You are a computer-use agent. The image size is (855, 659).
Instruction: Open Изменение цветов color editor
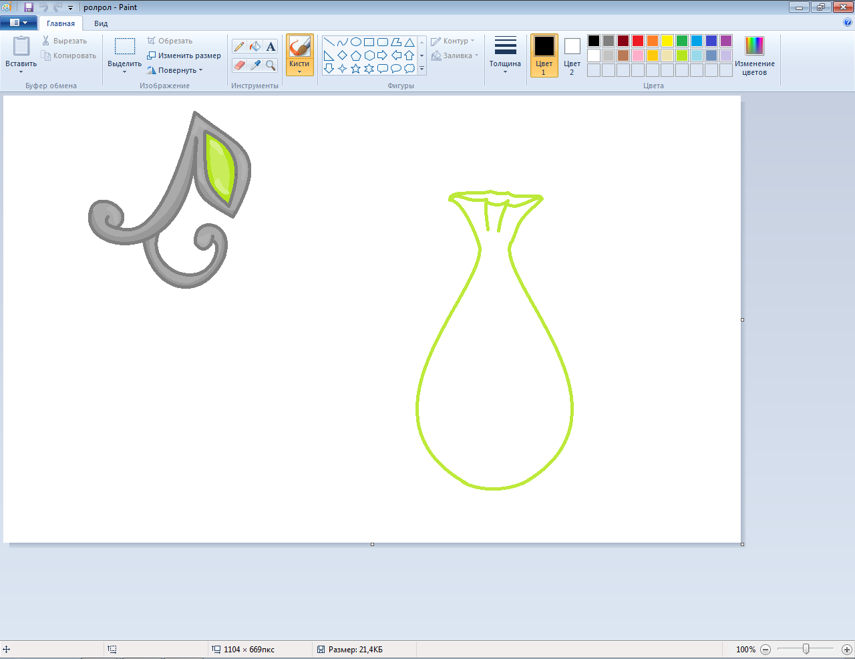point(754,55)
